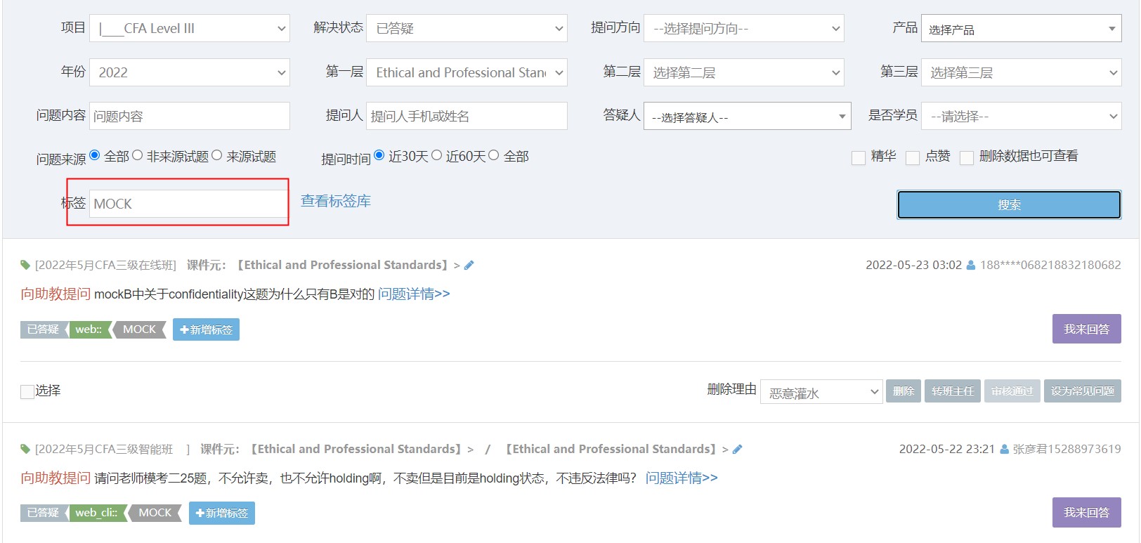The width and height of the screenshot is (1141, 543).
Task: Click the user icon beside 张彦君 asker
Action: pyautogui.click(x=1004, y=450)
